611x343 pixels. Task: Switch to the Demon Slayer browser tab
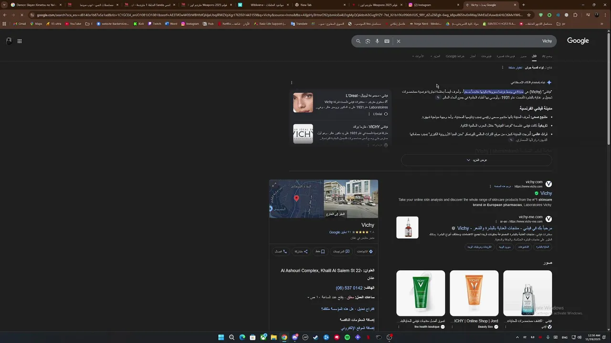pos(36,5)
